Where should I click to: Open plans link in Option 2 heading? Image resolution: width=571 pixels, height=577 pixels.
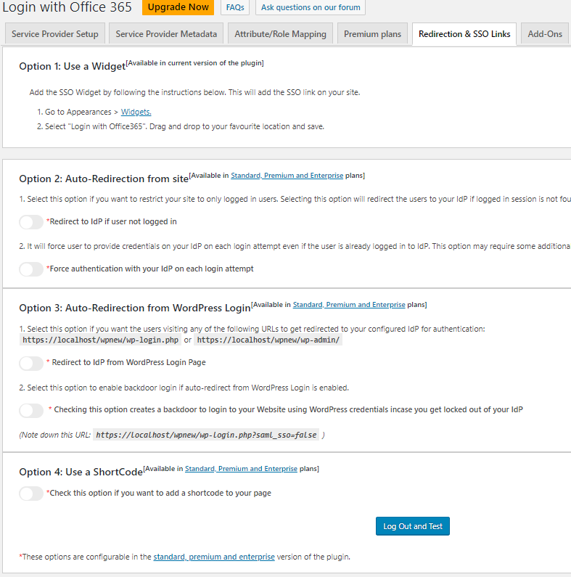click(287, 176)
